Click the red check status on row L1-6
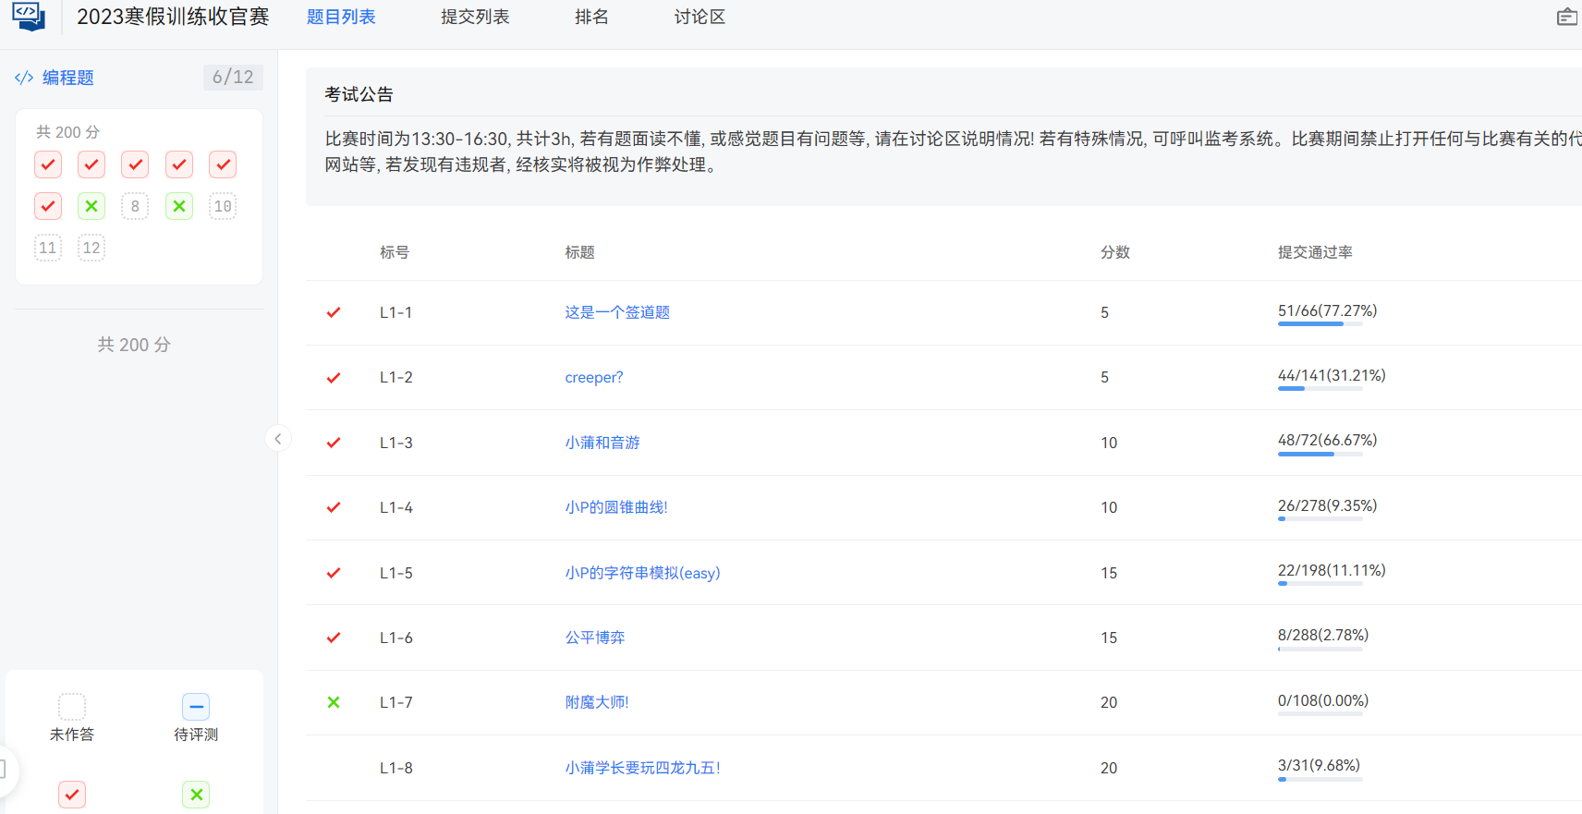The width and height of the screenshot is (1582, 814). coord(334,638)
